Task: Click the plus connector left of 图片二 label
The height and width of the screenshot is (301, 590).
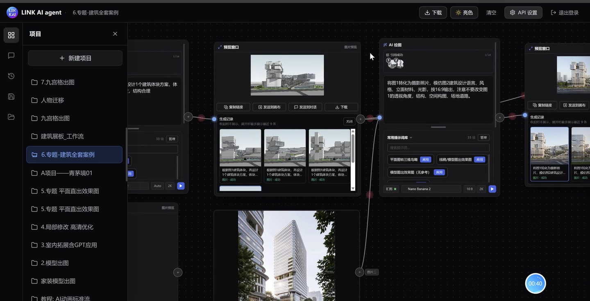Action: (x=359, y=272)
